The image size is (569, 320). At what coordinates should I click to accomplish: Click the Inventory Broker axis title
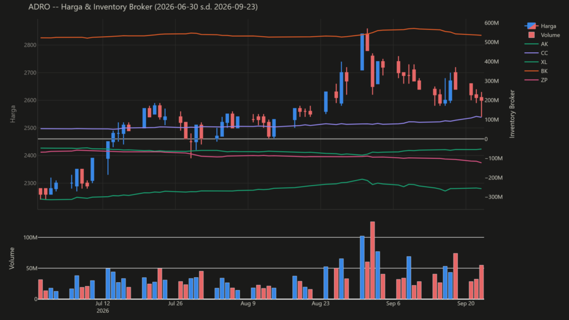[512, 114]
